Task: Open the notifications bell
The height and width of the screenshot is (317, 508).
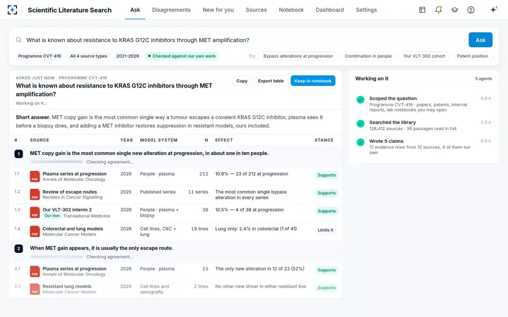Action: point(439,10)
